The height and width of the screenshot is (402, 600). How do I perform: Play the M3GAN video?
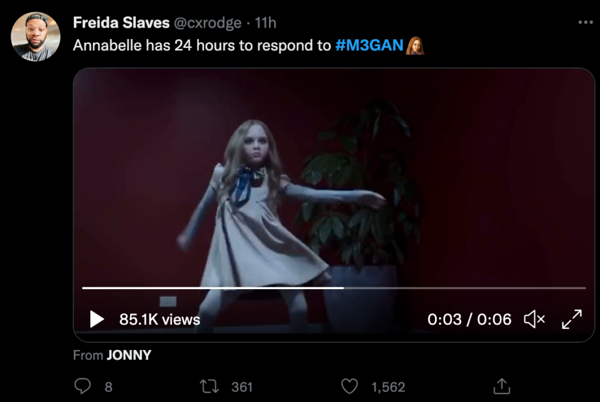coord(97,319)
